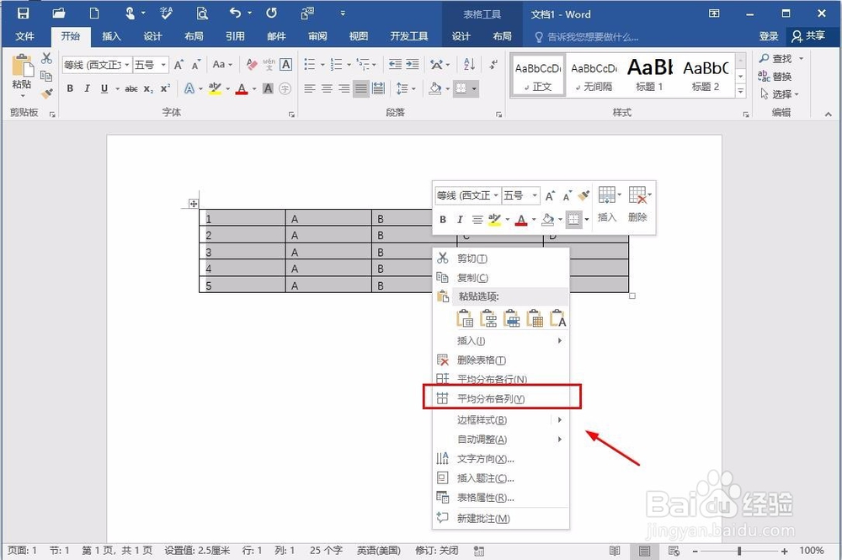
Task: Choose 平均分布各列 distribute columns evenly
Action: click(500, 399)
